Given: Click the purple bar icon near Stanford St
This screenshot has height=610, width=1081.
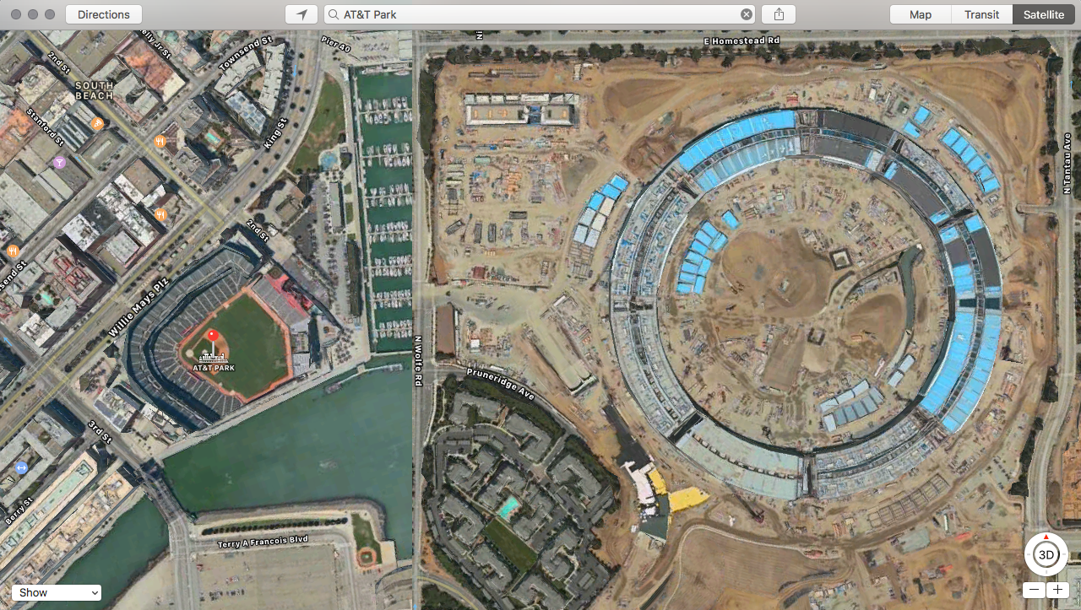Looking at the screenshot, I should pos(59,162).
